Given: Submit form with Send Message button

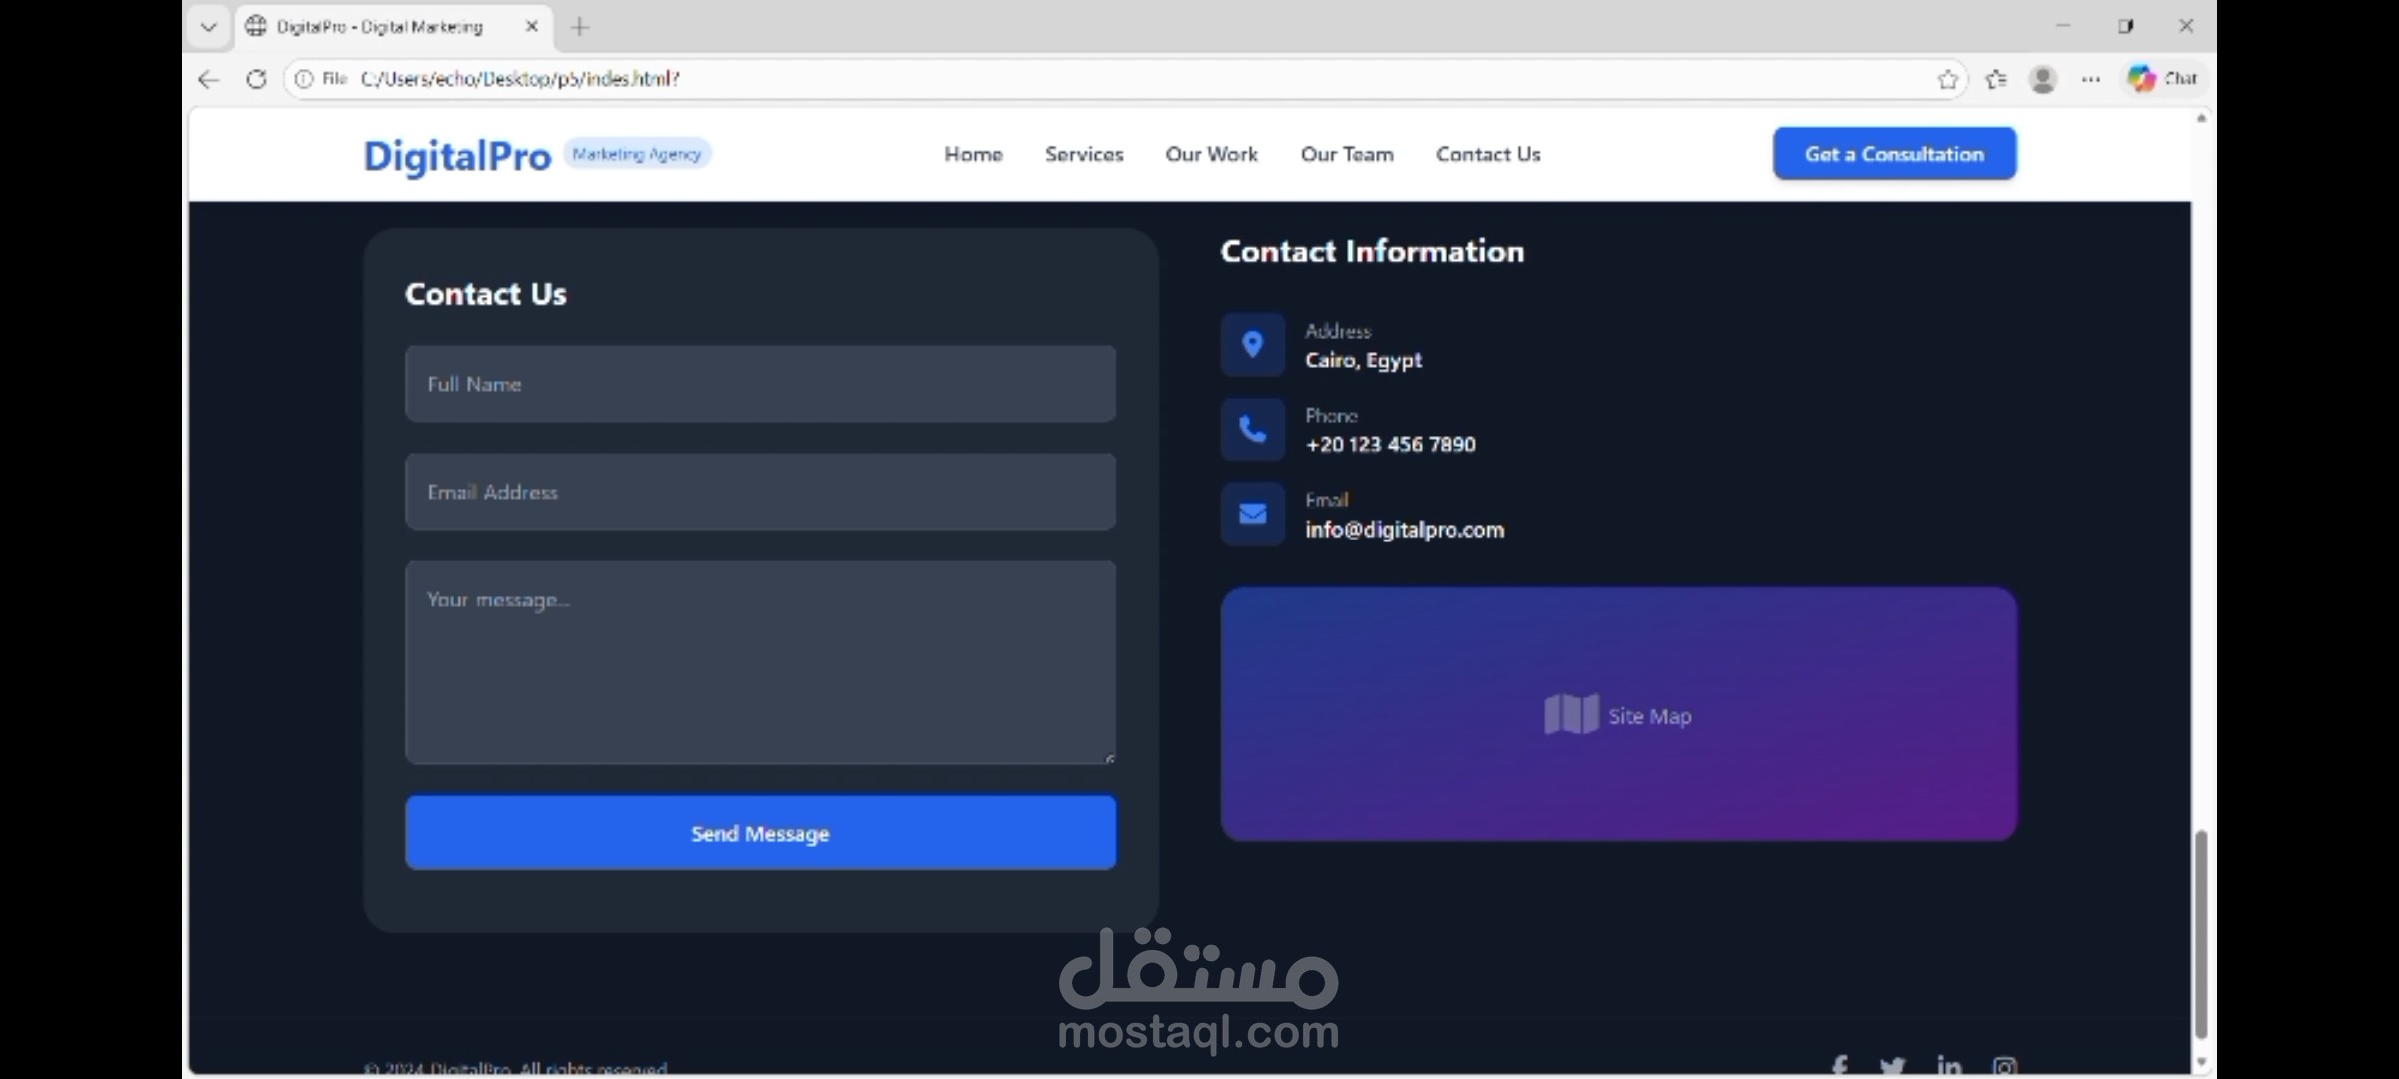Looking at the screenshot, I should click(x=760, y=833).
